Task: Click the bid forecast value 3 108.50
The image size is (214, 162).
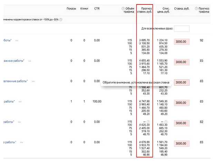Action: tap(144, 43)
